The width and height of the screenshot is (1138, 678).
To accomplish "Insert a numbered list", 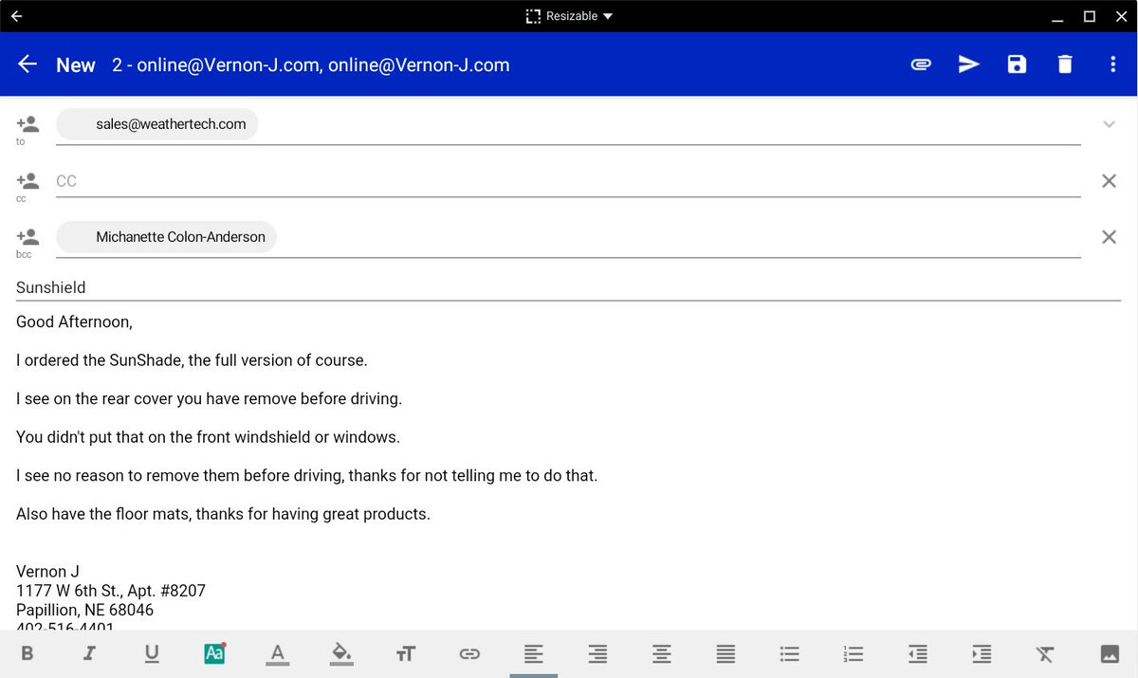I will [853, 653].
